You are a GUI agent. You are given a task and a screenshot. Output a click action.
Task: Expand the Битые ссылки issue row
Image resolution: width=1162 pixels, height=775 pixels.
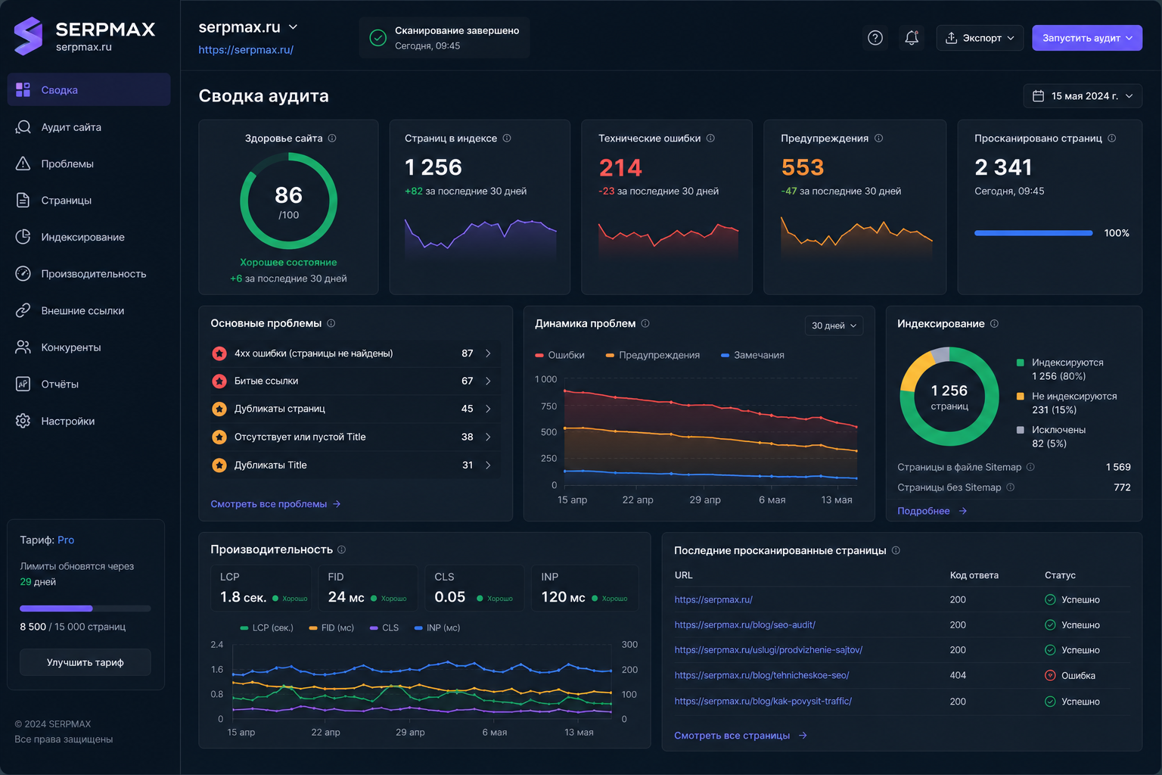point(355,381)
